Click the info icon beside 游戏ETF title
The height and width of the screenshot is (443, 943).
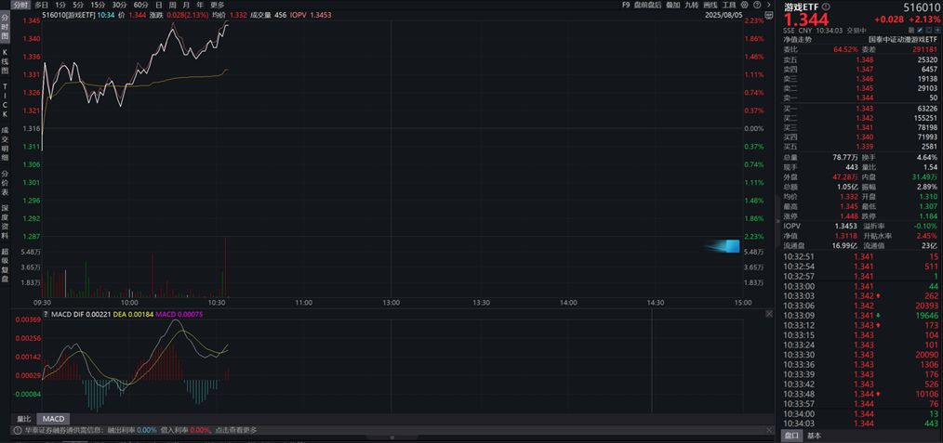point(825,7)
